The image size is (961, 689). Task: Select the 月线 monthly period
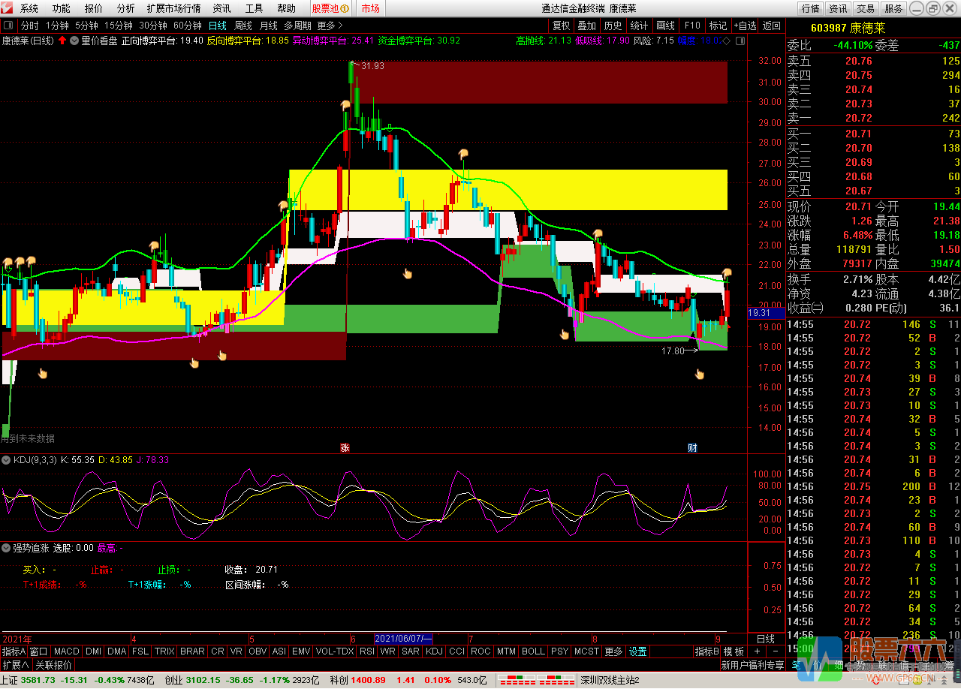click(269, 26)
